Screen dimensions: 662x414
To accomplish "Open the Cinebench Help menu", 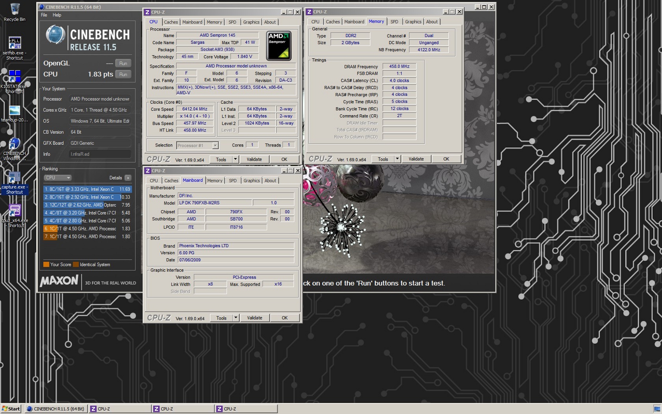I will pyautogui.click(x=57, y=15).
